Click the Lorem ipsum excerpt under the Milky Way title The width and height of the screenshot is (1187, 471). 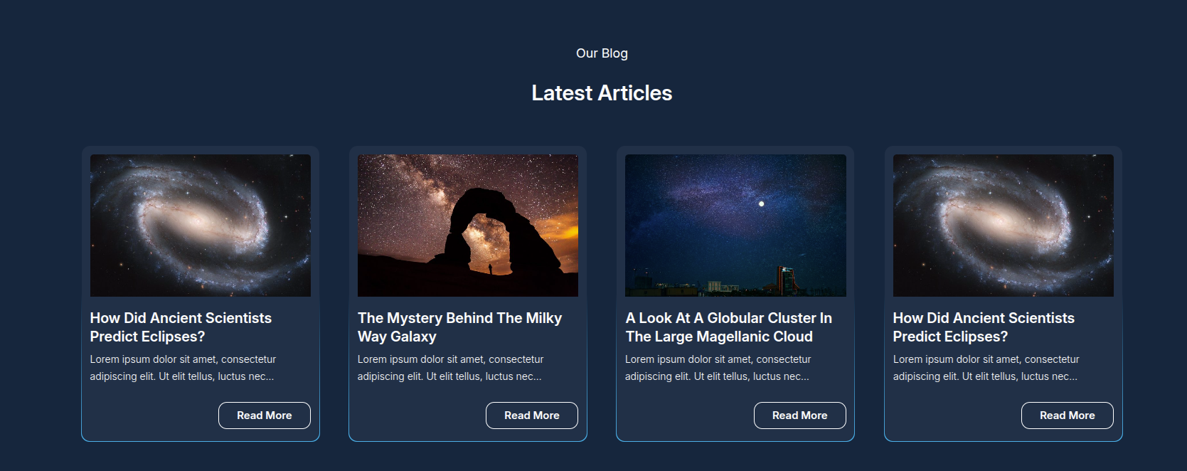click(x=450, y=368)
